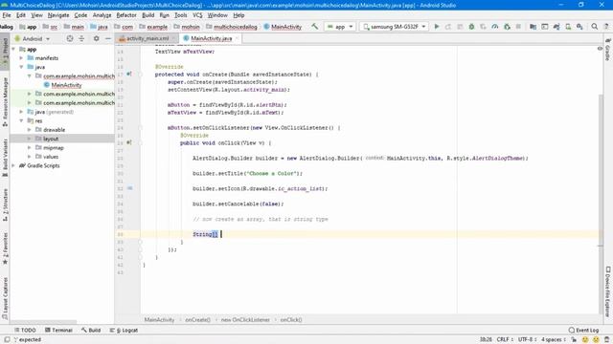The image size is (613, 344).
Task: Open the Build tool window
Action: tap(91, 330)
